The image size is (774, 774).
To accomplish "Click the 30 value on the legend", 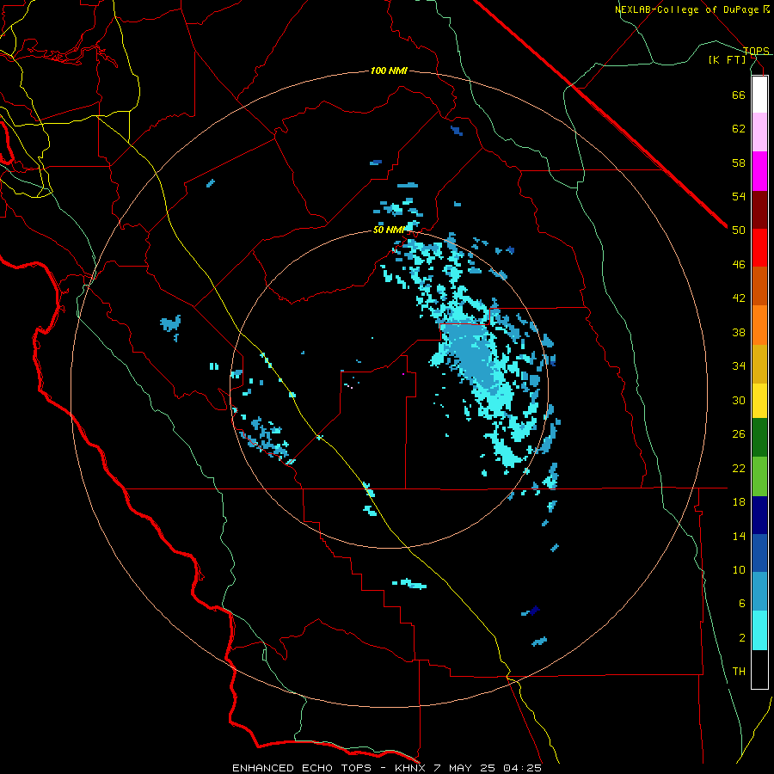I will [x=739, y=400].
